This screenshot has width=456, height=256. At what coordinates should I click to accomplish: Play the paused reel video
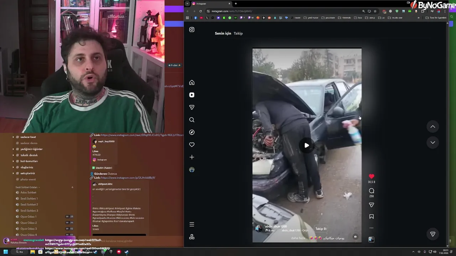click(x=307, y=145)
